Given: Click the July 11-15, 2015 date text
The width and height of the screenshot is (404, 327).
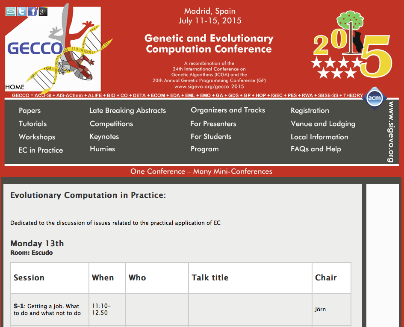Looking at the screenshot, I should (210, 21).
